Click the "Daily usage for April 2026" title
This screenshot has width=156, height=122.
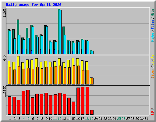click(x=34, y=5)
